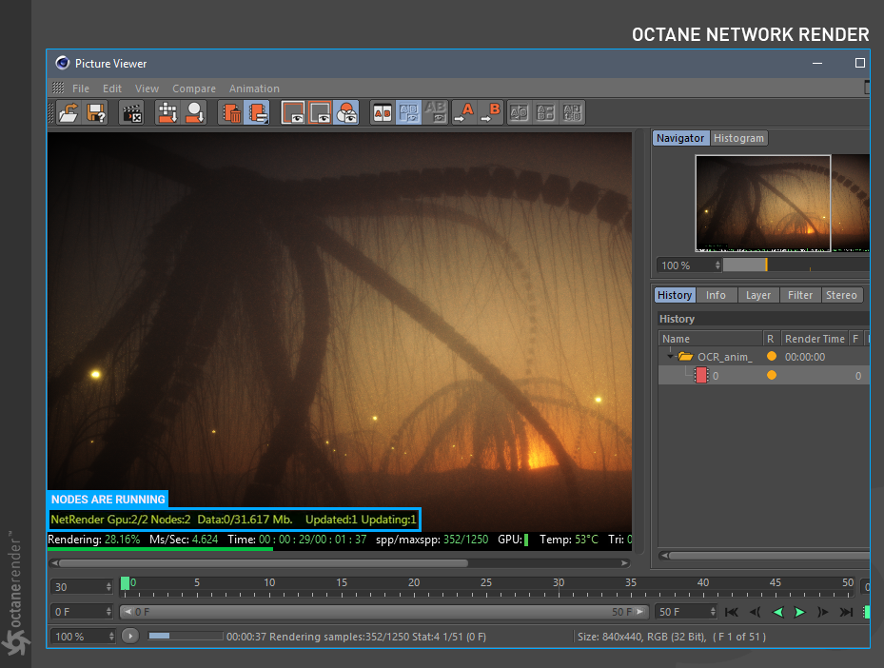884x668 pixels.
Task: Click the Set as A icon
Action: [463, 113]
